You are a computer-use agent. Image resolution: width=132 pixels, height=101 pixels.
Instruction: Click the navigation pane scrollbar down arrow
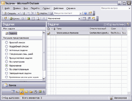pos(44,79)
